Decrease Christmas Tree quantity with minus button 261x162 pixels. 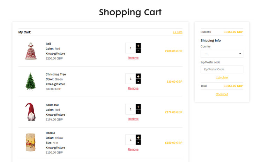(x=138, y=81)
